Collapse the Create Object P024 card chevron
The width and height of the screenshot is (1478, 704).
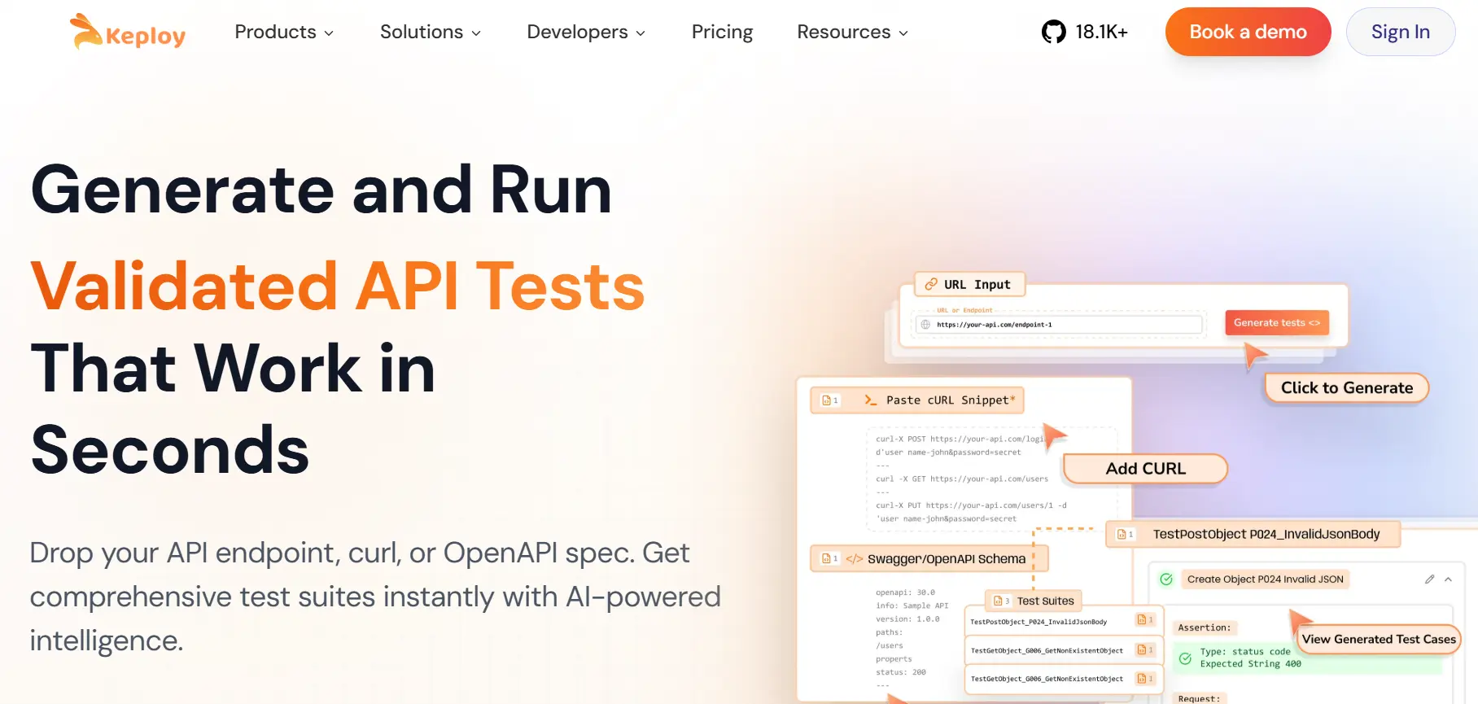click(1448, 579)
